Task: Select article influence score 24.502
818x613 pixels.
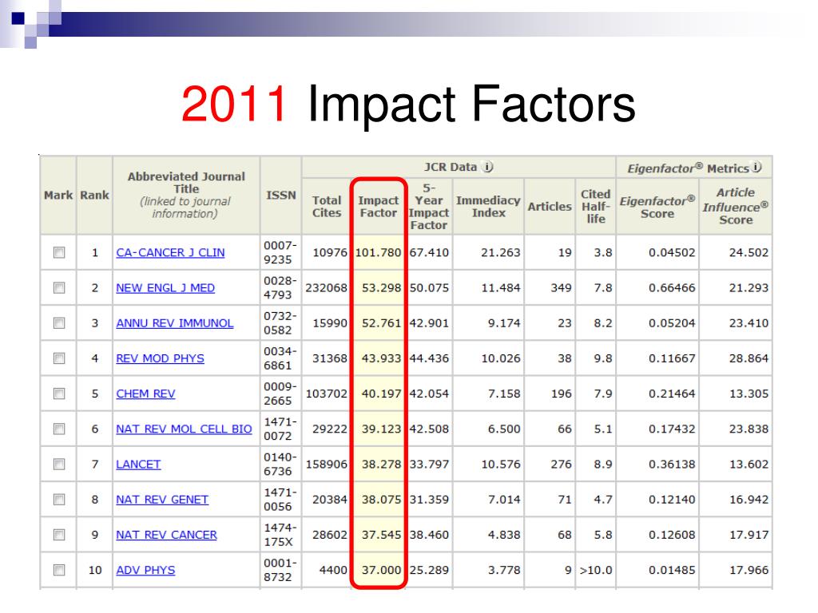Action: pyautogui.click(x=749, y=253)
